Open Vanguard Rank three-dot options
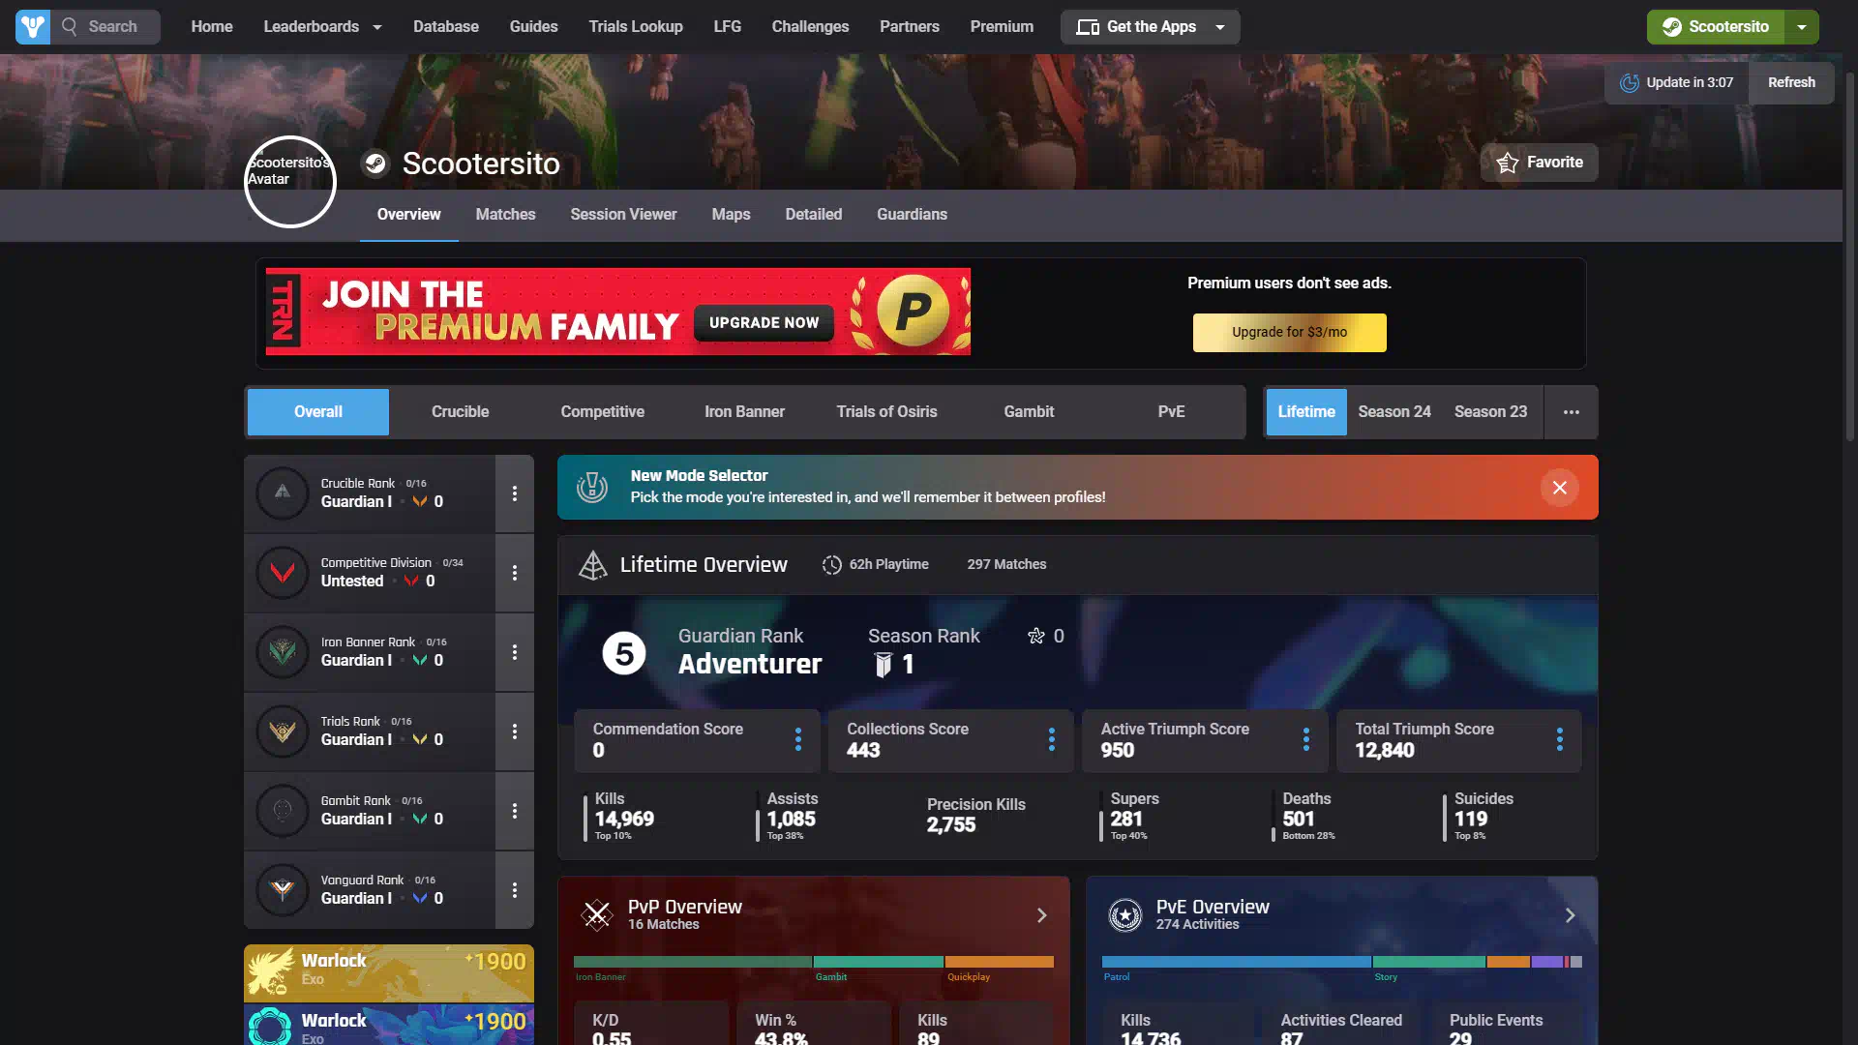The image size is (1858, 1045). (515, 890)
